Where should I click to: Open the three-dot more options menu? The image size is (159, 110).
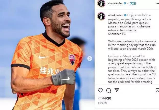pos(157,4)
